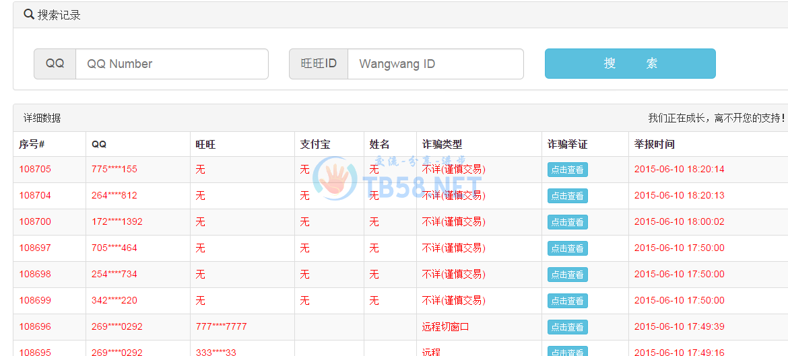
Task: Click the 支付宝 column header
Action: pyautogui.click(x=315, y=144)
